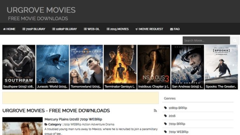
Task: Go to 720P Bluray menu
Action: (34, 29)
